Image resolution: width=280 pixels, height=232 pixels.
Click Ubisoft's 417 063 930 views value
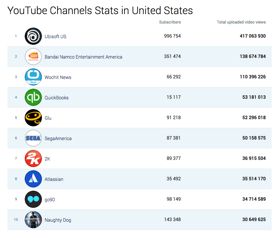253,36
